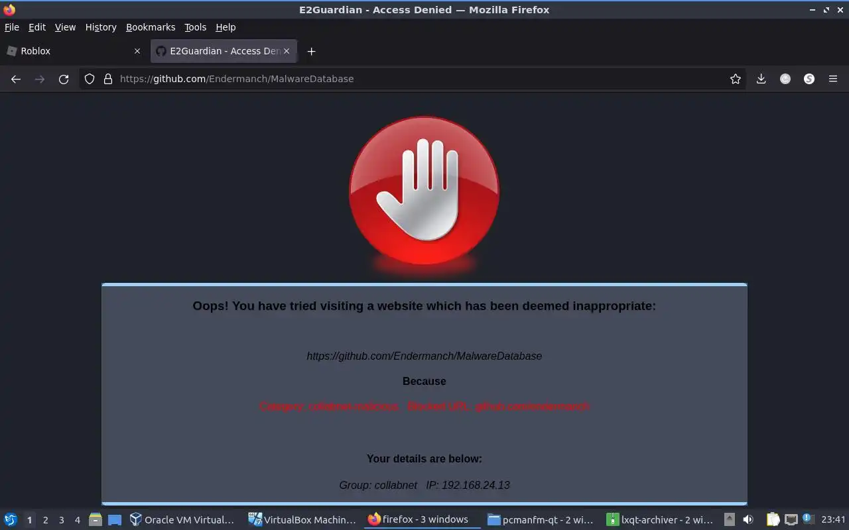Screen dimensions: 849x530
Task: Open the network connection tray icon
Action: [791, 519]
